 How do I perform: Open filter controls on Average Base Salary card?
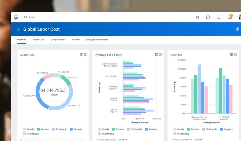[156, 55]
